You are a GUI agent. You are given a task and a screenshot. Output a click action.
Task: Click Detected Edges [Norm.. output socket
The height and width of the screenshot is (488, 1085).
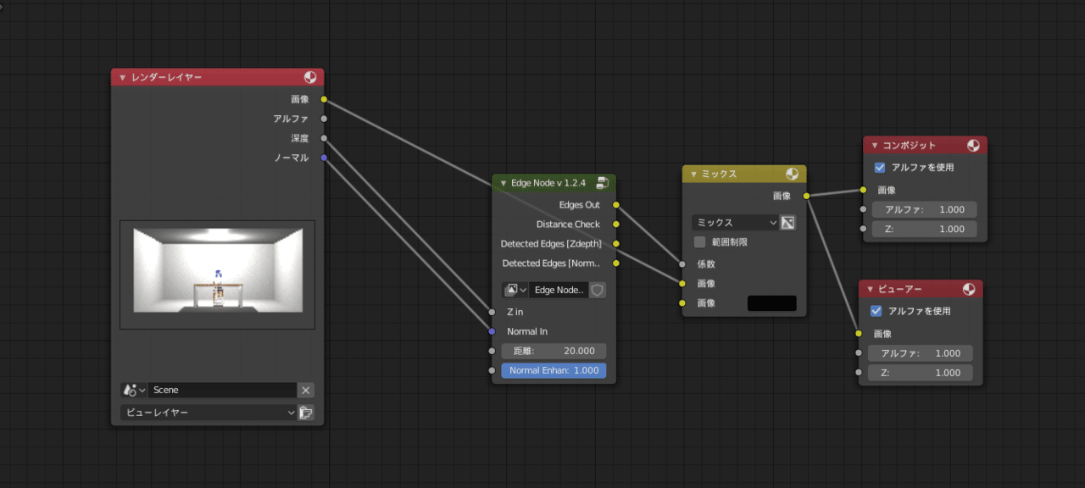[x=615, y=263]
